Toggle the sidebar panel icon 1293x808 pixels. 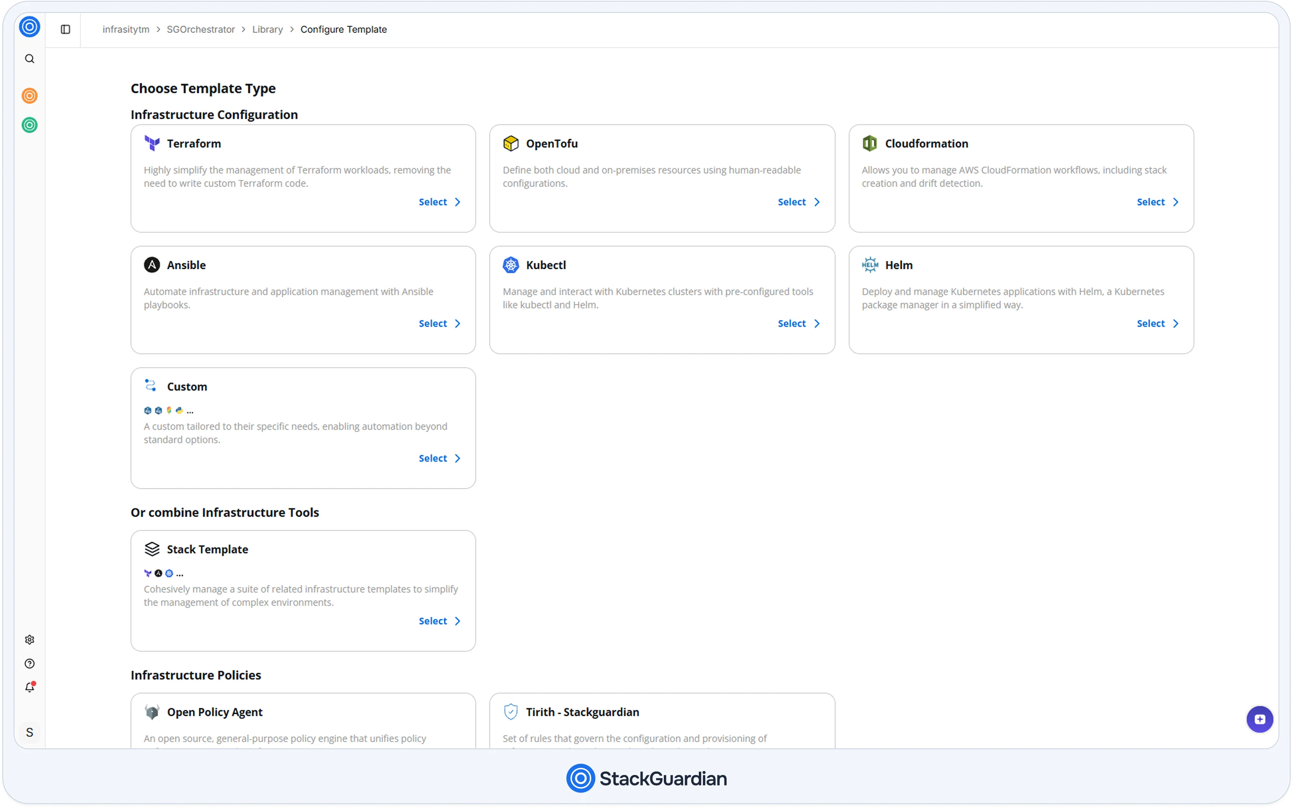pos(65,29)
